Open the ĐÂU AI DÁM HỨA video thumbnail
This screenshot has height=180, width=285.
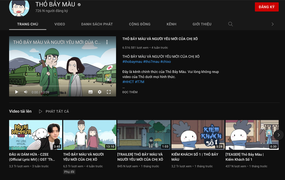pos(36,135)
